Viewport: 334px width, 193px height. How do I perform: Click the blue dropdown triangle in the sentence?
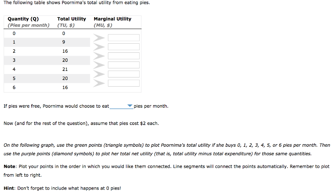(129, 106)
